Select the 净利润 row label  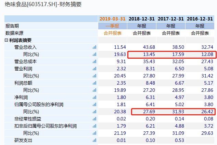[x=21, y=97]
